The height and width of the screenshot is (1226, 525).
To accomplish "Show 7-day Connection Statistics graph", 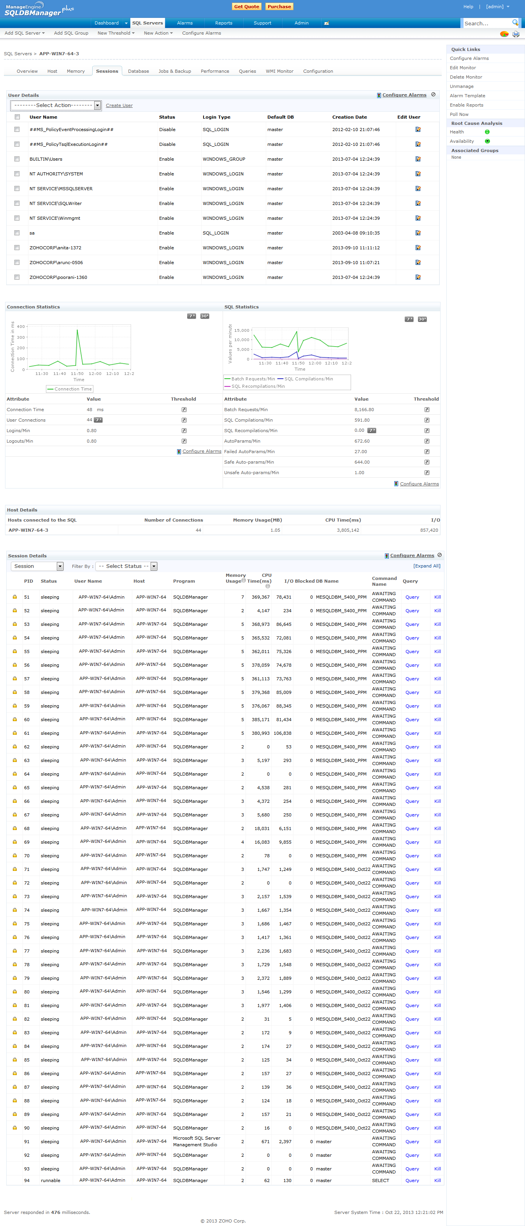I will pos(191,316).
